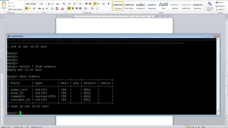This screenshot has width=228, height=128.
Task: Activate the Format Painter tool
Action: coord(15,10)
